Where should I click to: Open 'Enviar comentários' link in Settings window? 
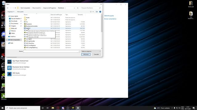[110, 19]
